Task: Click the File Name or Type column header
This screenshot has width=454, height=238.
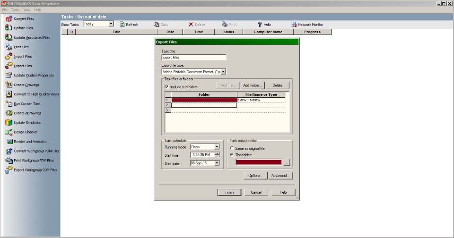Action: click(261, 94)
